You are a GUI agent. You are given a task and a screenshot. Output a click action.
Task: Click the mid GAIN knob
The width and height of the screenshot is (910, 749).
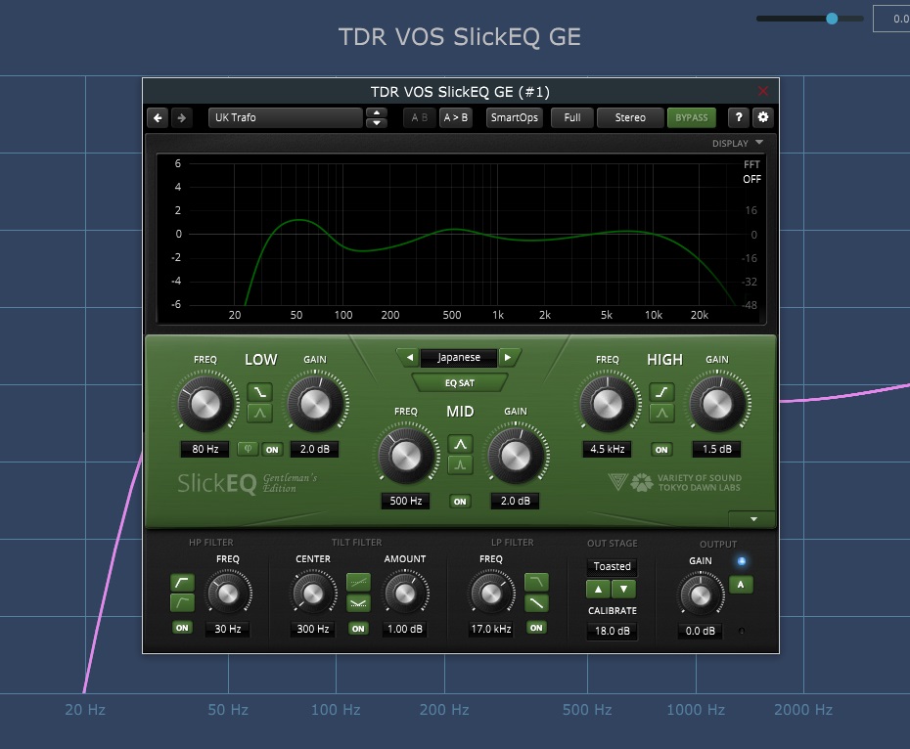[516, 456]
